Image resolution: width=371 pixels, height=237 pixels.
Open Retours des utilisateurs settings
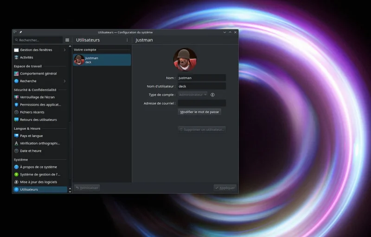point(40,120)
